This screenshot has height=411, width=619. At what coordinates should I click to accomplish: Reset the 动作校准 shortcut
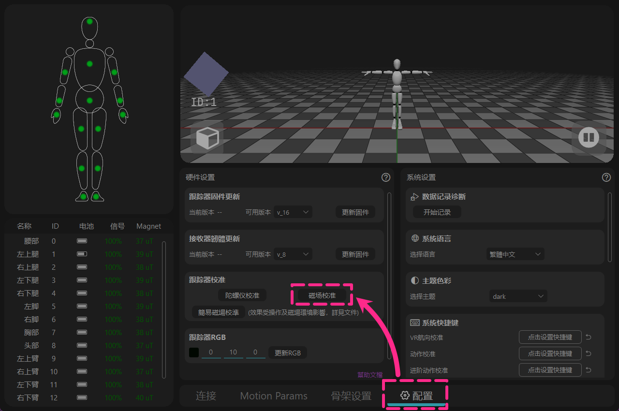click(x=589, y=354)
